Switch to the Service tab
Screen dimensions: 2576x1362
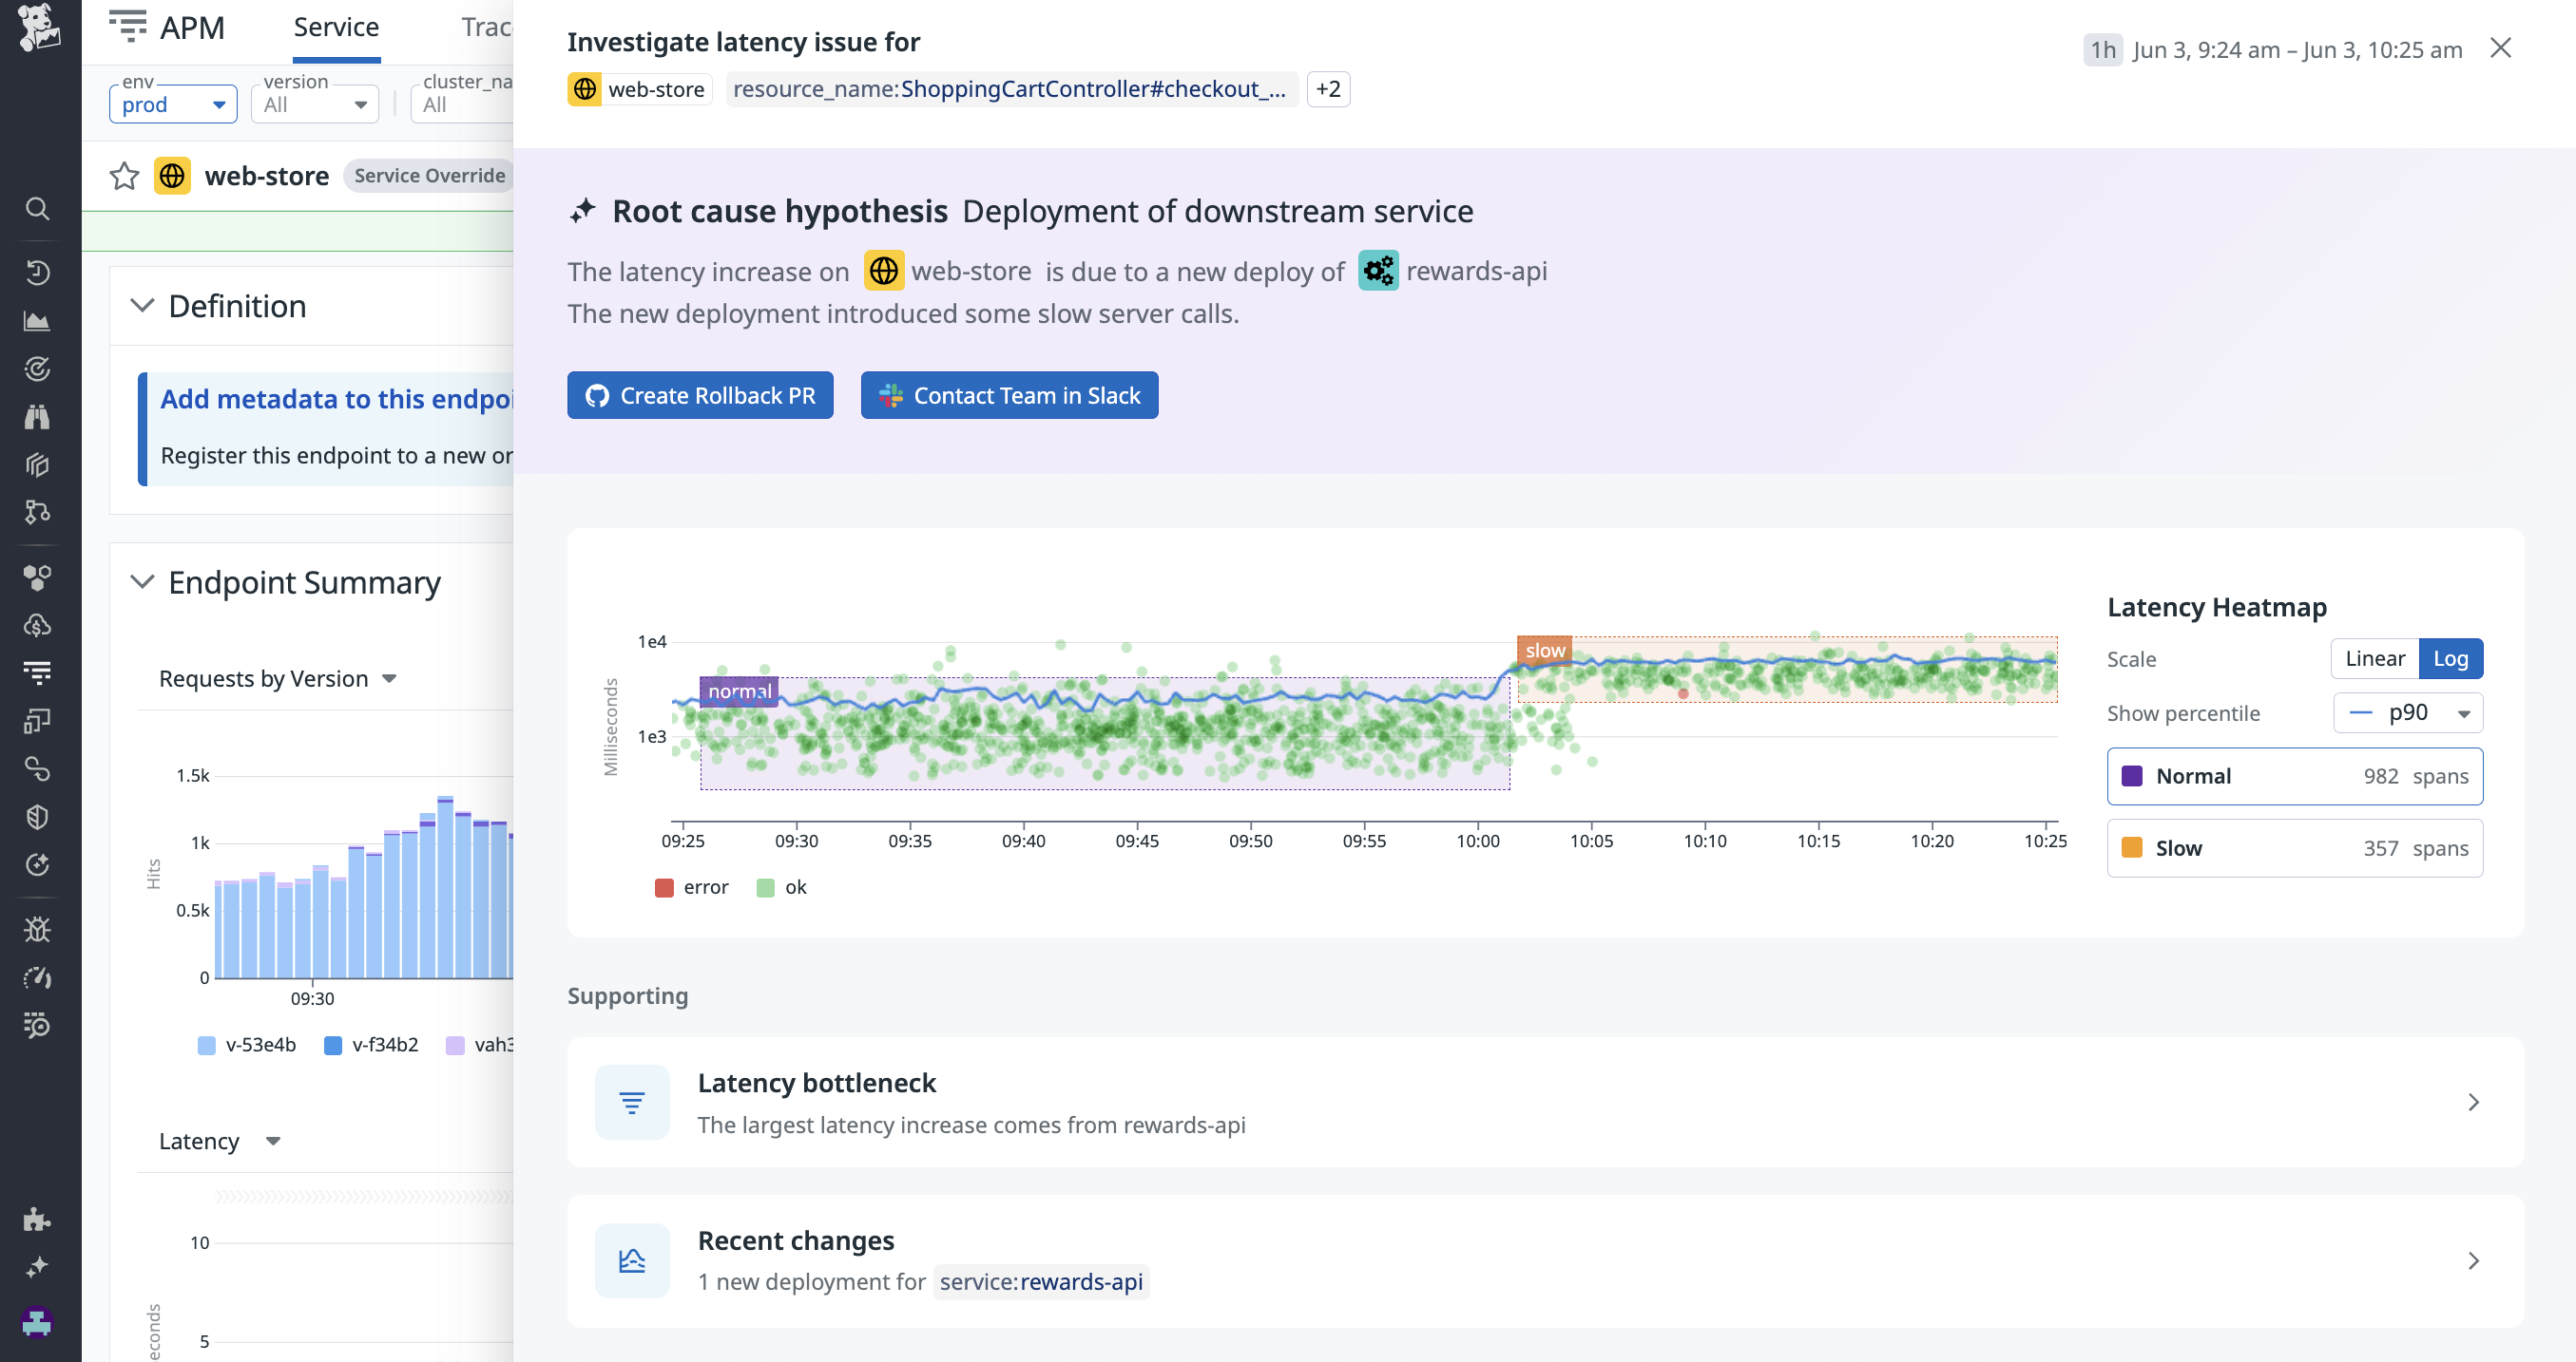336,28
